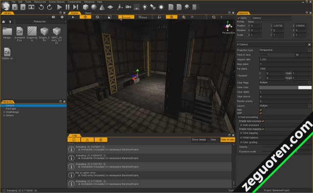Click the Undo icon in the toolbar
Image resolution: width=313 pixels, height=193 pixels.
[41, 7]
